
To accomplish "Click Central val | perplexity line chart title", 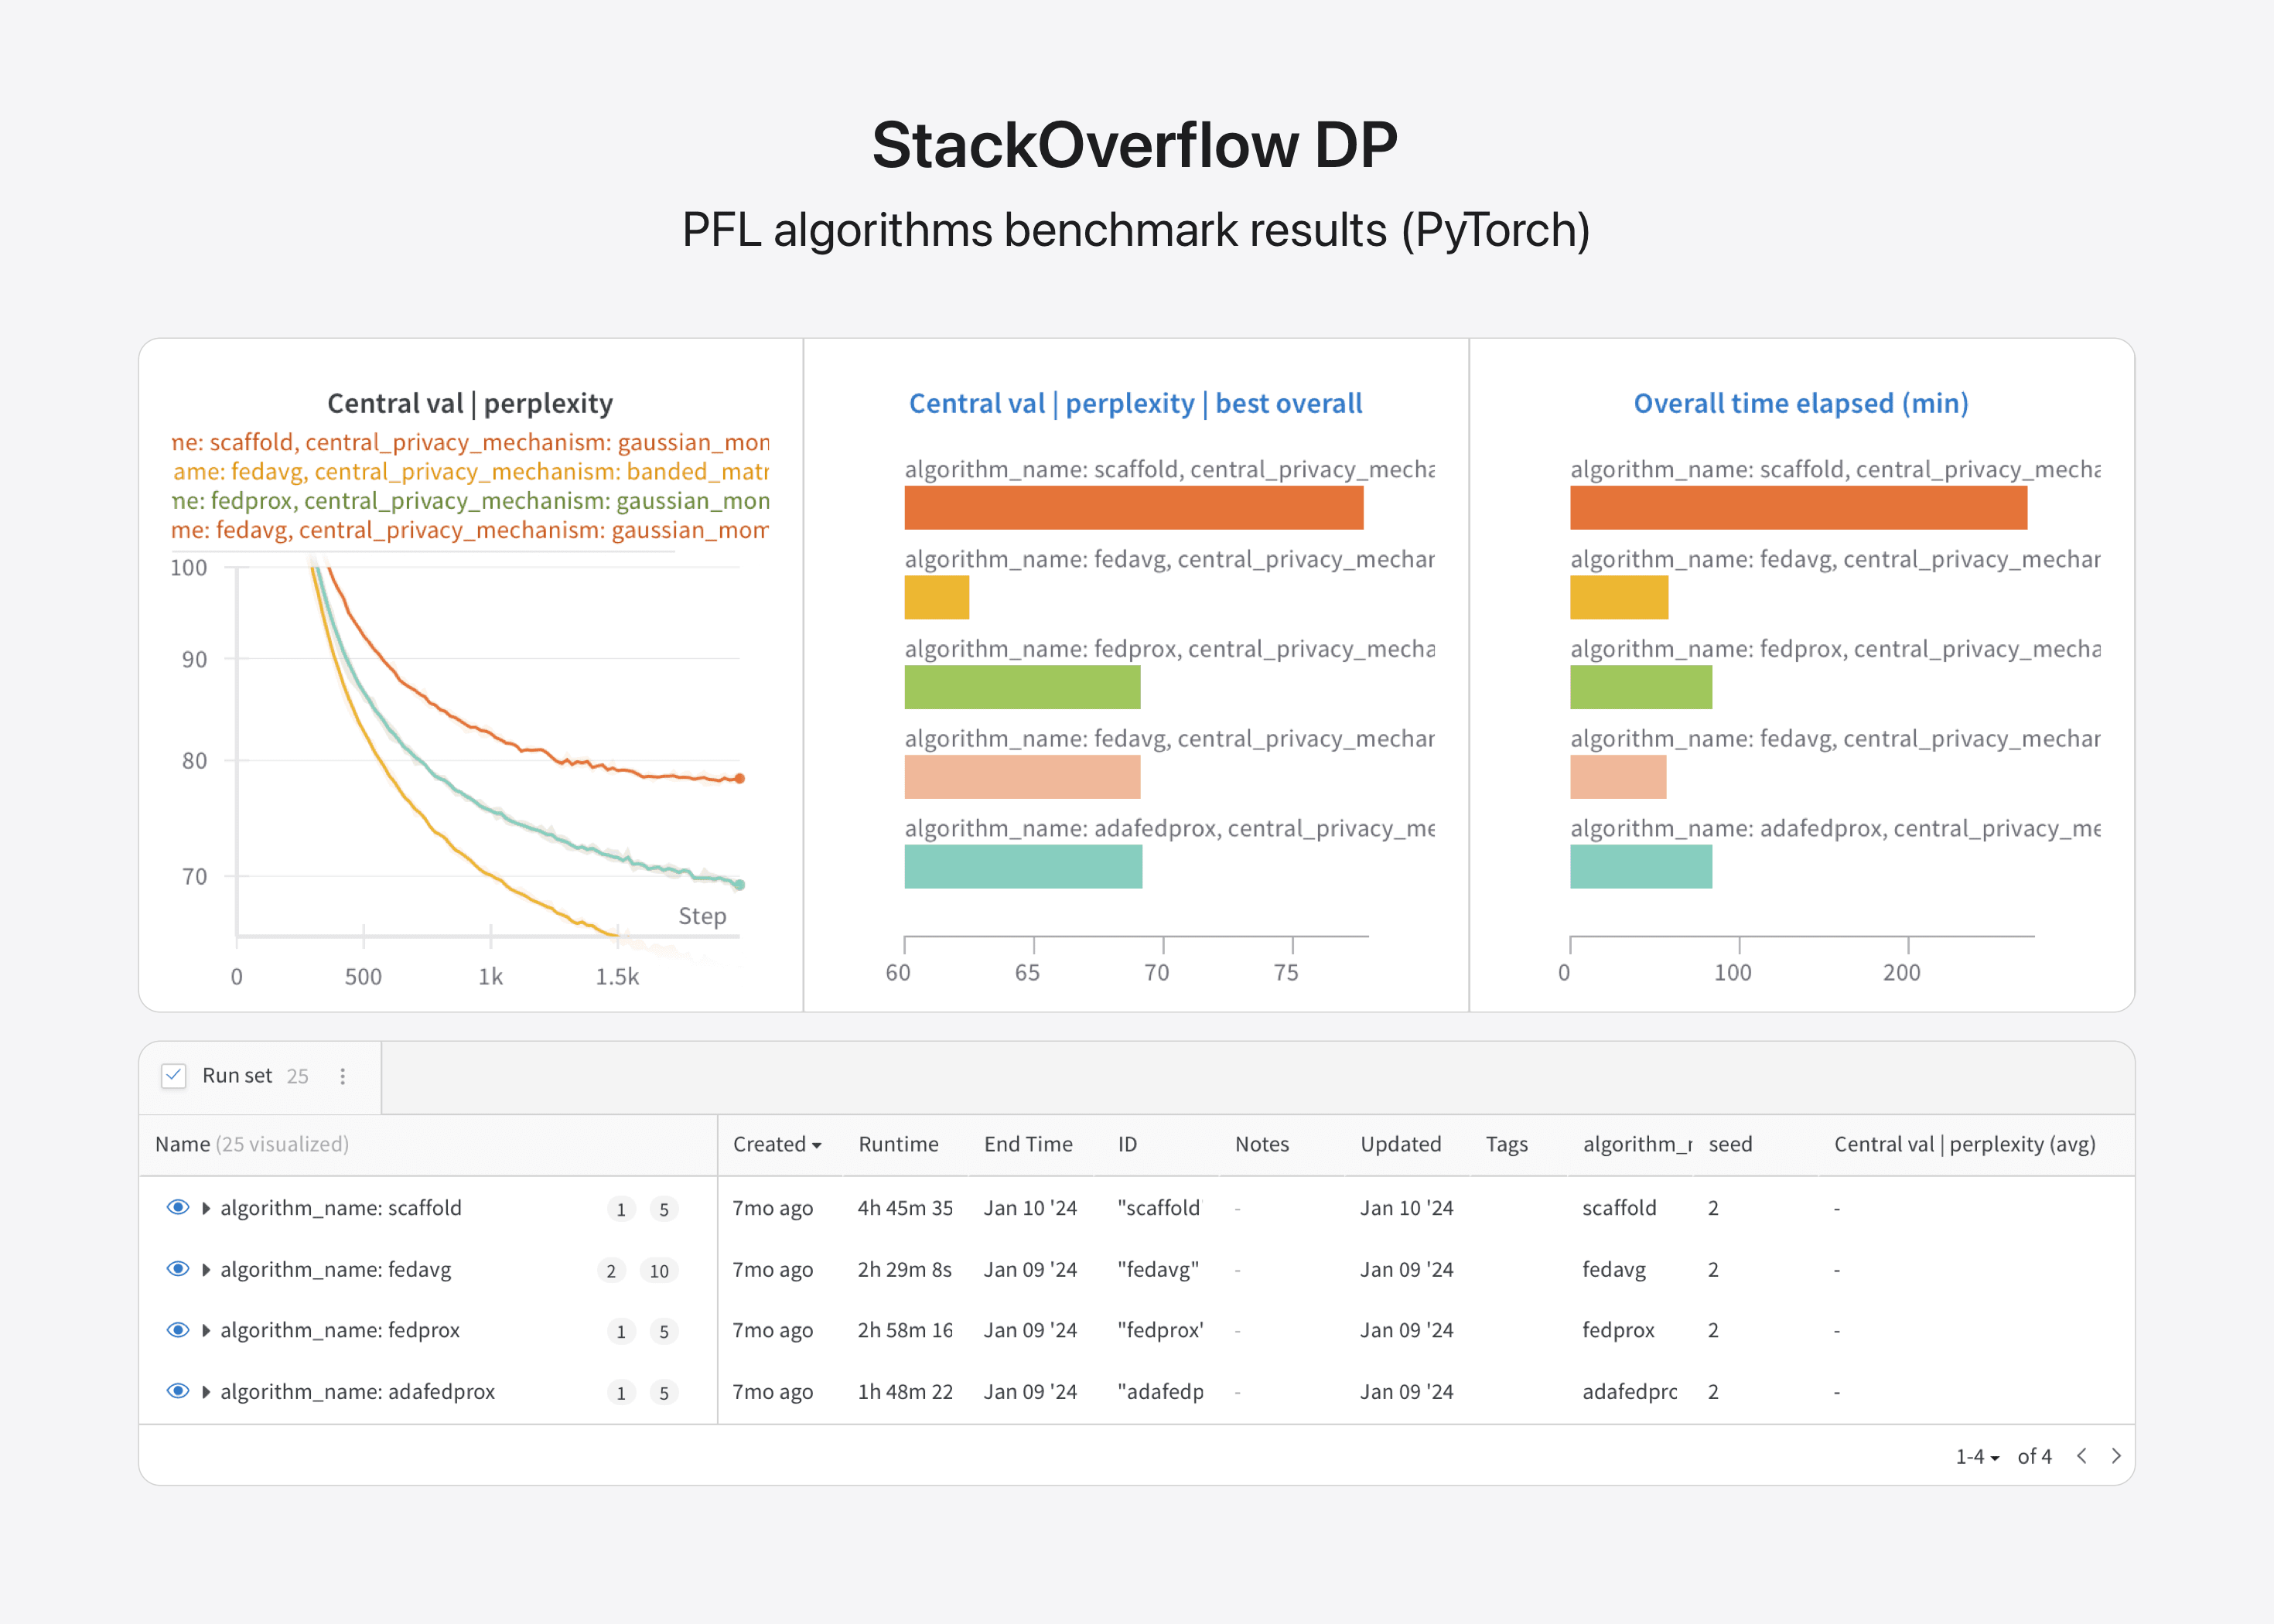I will (x=470, y=403).
